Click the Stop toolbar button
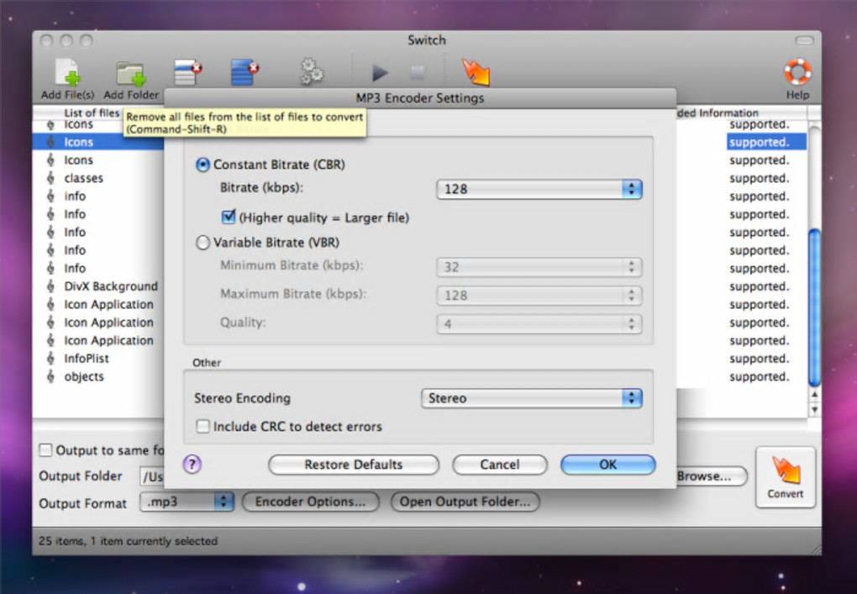Image resolution: width=857 pixels, height=594 pixels. [418, 72]
